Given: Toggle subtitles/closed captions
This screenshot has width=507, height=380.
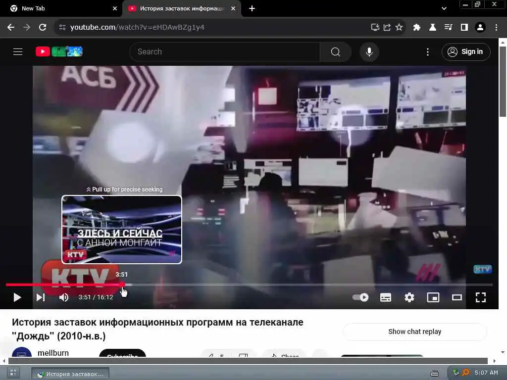Looking at the screenshot, I should tap(385, 297).
